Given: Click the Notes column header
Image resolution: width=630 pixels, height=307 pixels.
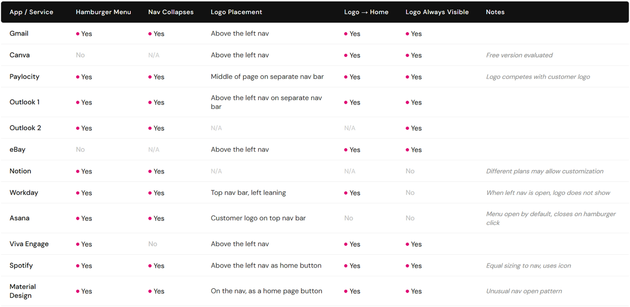Looking at the screenshot, I should click(x=495, y=12).
